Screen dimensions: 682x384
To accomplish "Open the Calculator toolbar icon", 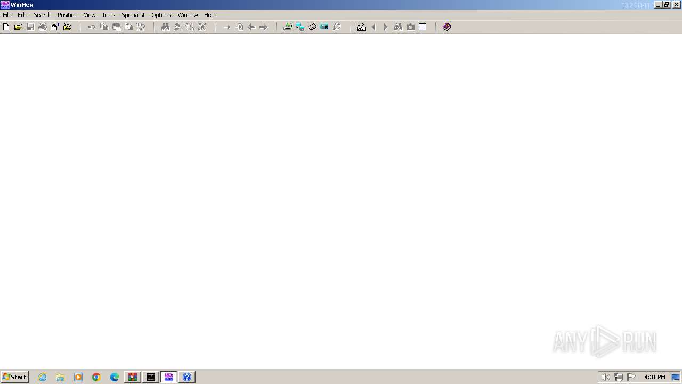I will [x=324, y=27].
